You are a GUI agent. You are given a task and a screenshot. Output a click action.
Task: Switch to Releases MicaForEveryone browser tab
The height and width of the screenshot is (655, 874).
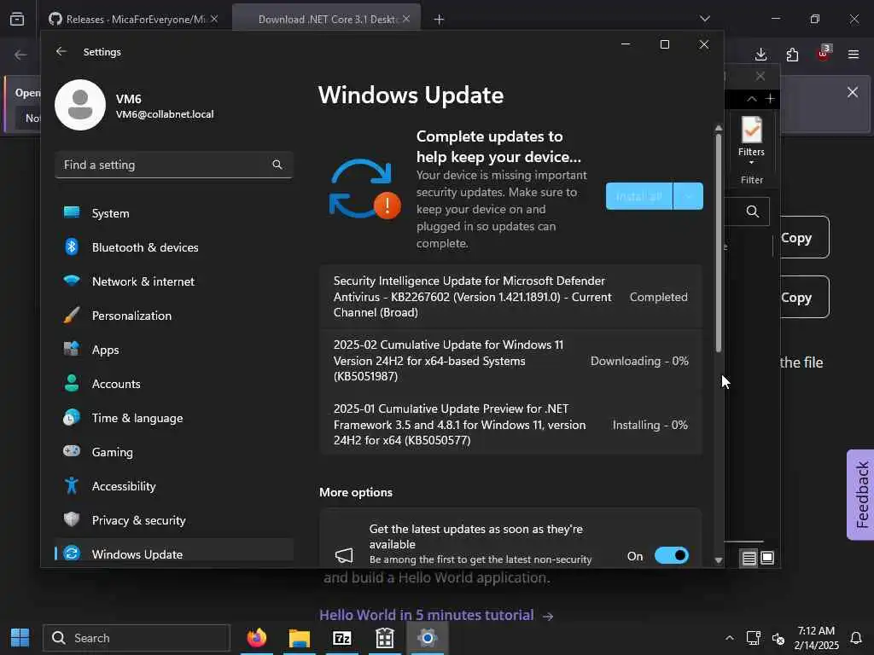[x=134, y=19]
